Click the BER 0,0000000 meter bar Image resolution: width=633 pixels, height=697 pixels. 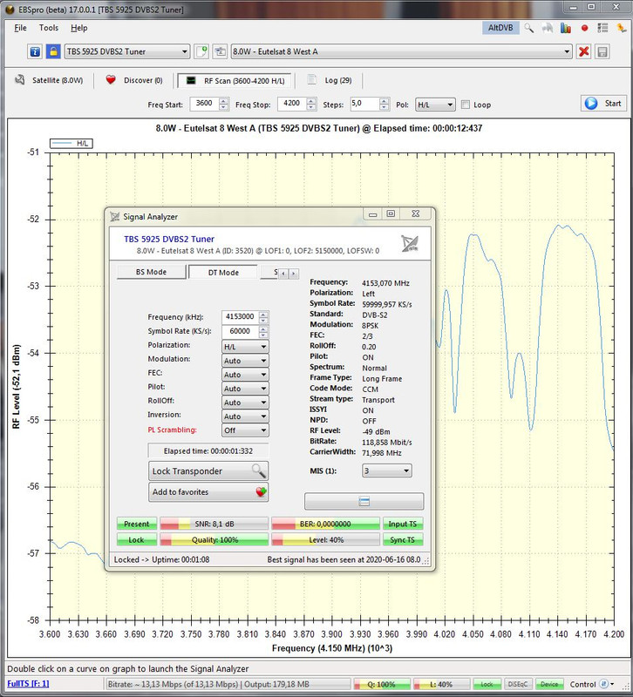325,524
